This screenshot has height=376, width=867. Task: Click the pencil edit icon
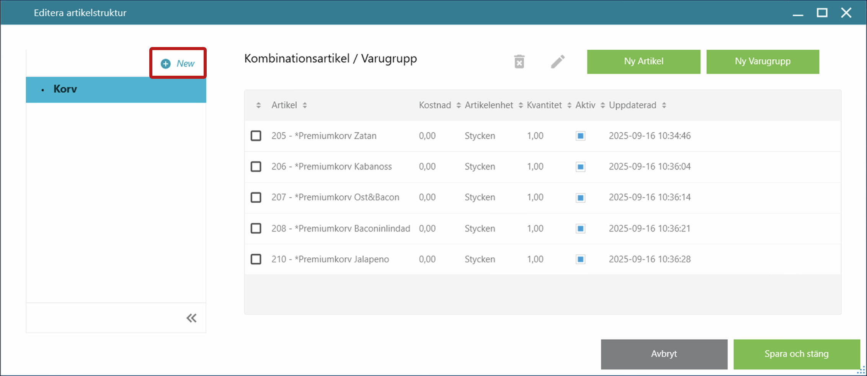(x=558, y=62)
